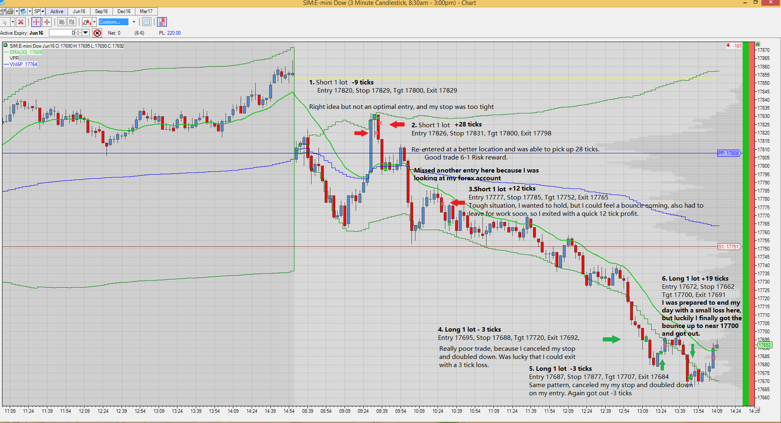
Task: Click the data table grid icon
Action: tap(147, 22)
